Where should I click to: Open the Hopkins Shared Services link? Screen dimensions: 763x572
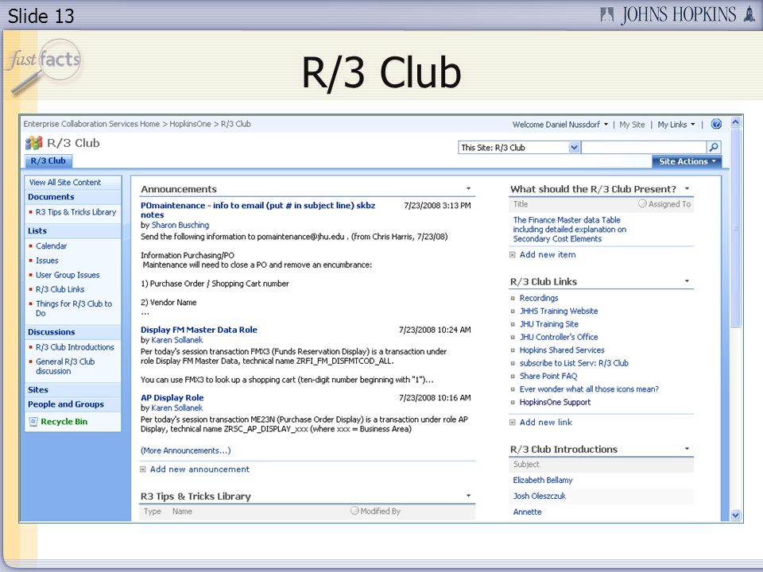pos(562,350)
